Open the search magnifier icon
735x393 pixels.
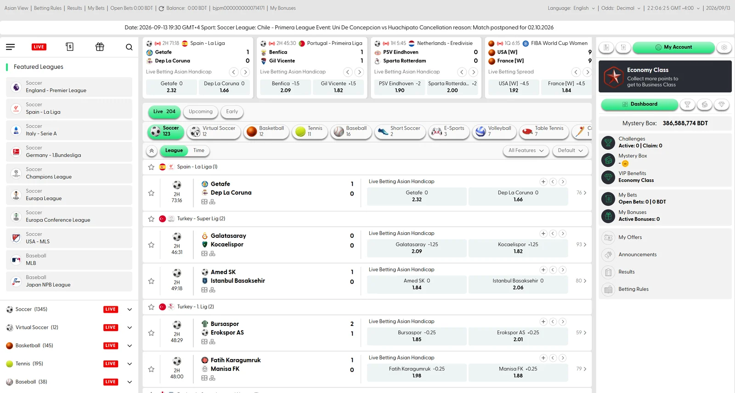[129, 47]
